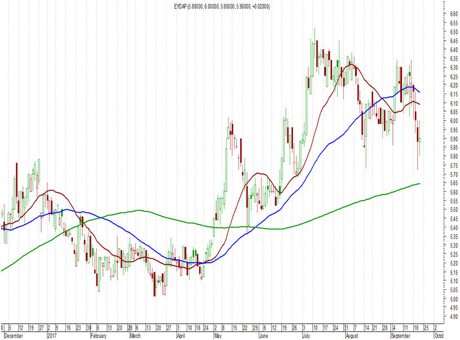Click the 6.30 price level label

(x=454, y=68)
